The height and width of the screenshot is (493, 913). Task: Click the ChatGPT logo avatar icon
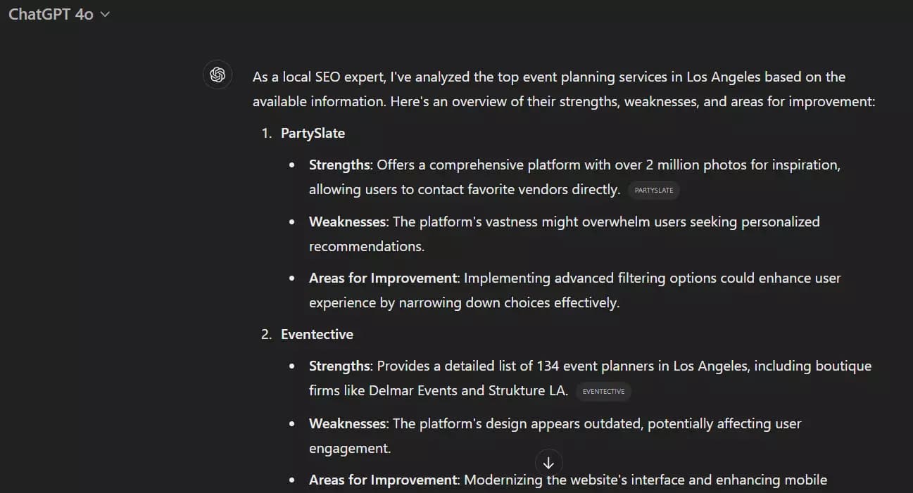tap(218, 75)
